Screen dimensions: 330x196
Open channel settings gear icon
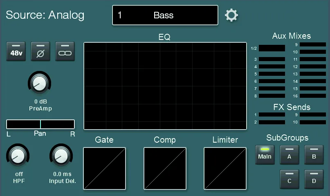click(x=231, y=15)
